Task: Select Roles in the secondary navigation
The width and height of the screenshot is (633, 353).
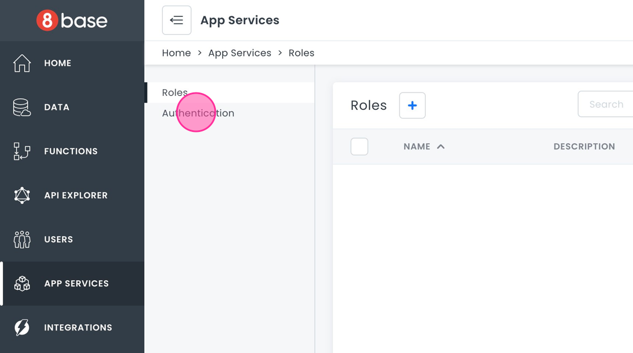Action: (175, 92)
